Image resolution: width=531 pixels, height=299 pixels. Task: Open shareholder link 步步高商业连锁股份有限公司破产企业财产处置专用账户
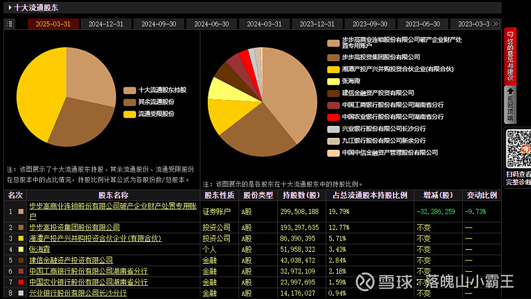(x=113, y=211)
